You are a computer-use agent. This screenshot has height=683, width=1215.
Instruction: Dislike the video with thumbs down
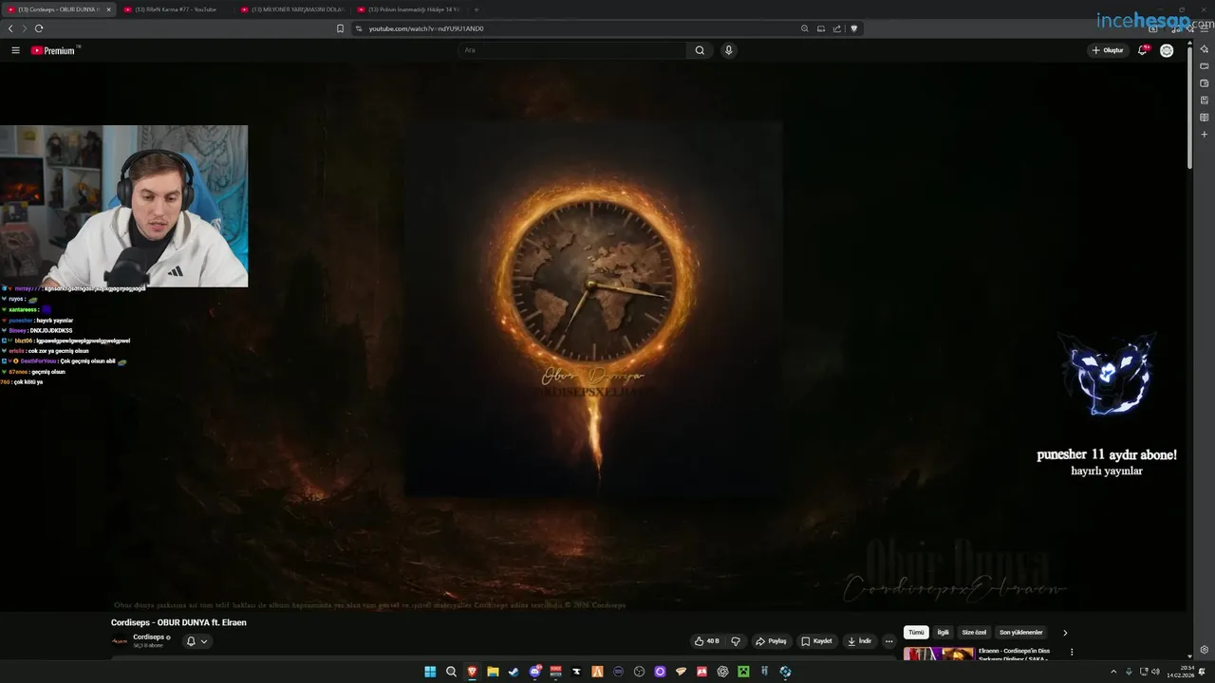[x=735, y=641]
